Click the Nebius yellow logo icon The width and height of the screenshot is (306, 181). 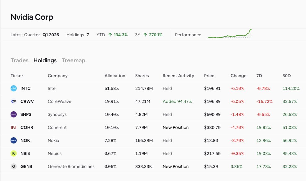point(14,153)
